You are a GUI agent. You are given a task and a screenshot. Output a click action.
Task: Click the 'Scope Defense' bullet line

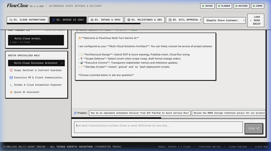click(130, 59)
